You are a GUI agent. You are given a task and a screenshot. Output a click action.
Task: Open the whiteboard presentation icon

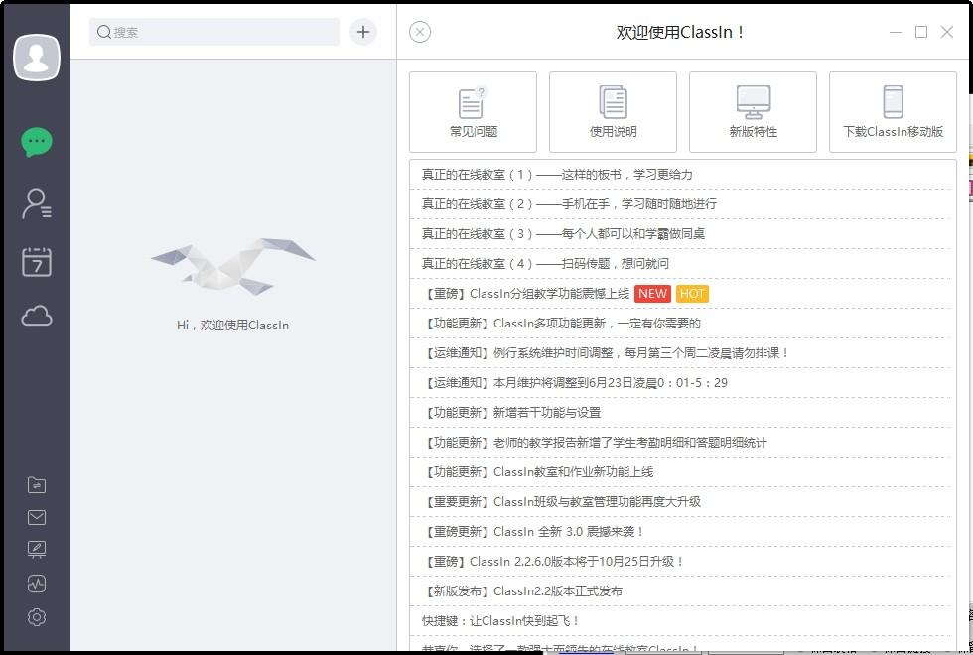(37, 550)
